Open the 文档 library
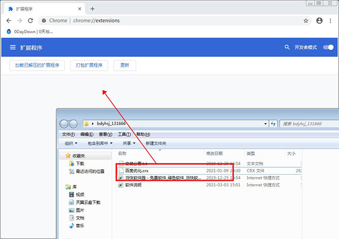 pyautogui.click(x=80, y=218)
